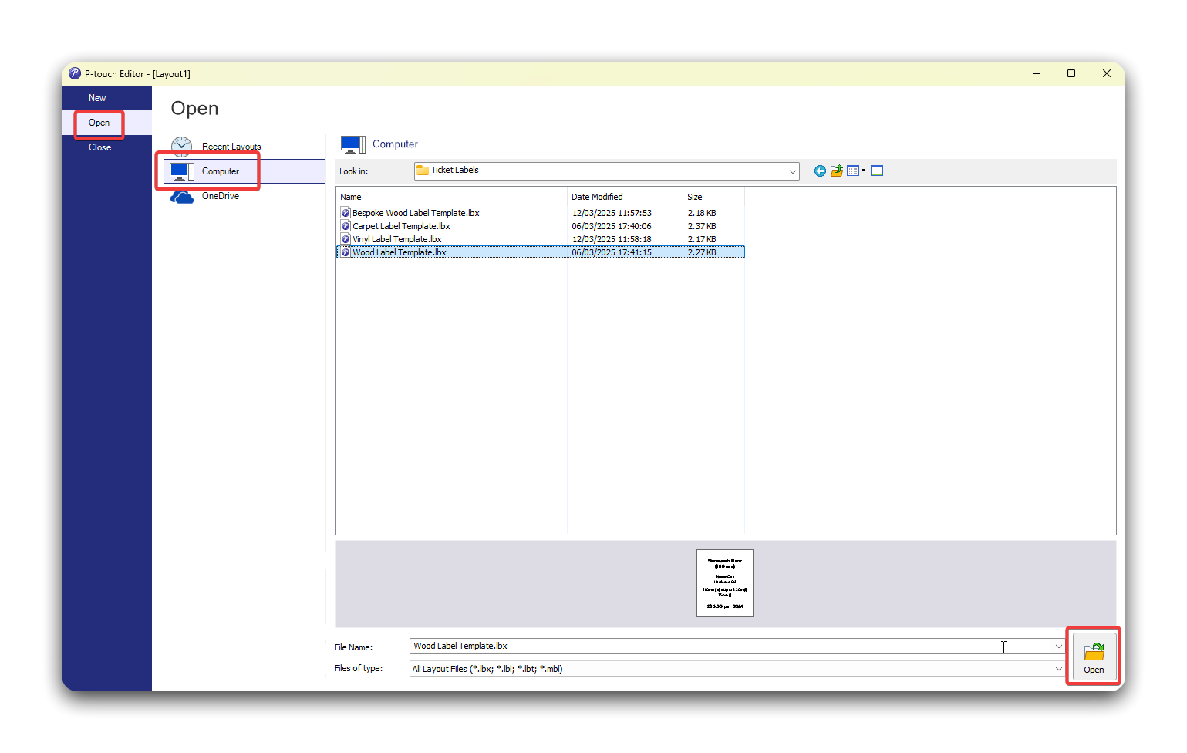
Task: Select New in the left menu
Action: pyautogui.click(x=97, y=98)
